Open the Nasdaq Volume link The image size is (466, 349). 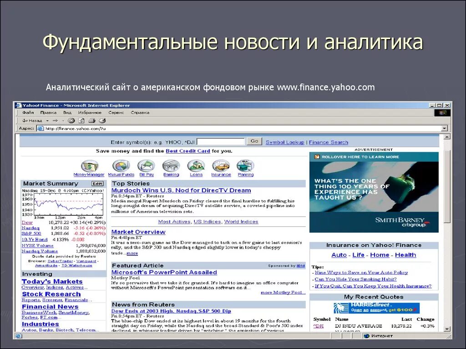click(40, 251)
